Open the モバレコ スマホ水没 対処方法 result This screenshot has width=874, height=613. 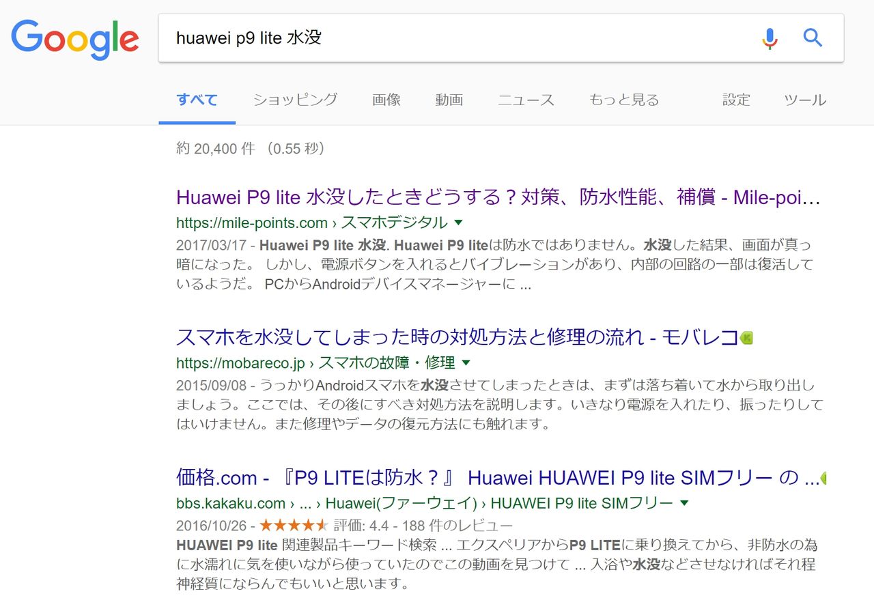point(457,337)
